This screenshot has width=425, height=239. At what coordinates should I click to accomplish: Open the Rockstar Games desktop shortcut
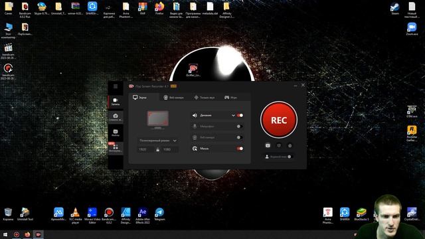point(412,133)
